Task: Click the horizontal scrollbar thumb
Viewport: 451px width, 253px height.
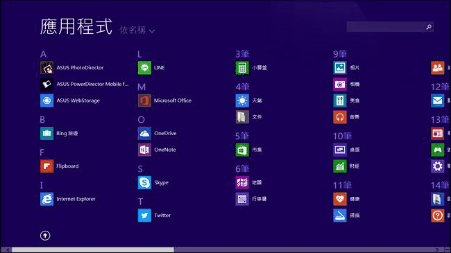Action: [92, 250]
